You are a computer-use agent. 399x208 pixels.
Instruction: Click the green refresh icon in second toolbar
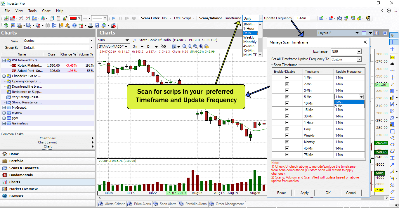tap(6, 25)
